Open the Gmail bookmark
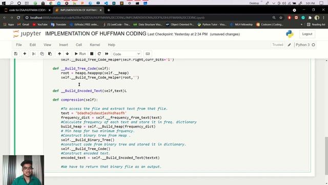Image resolution: width=328 pixels, height=185 pixels. tap(23, 25)
